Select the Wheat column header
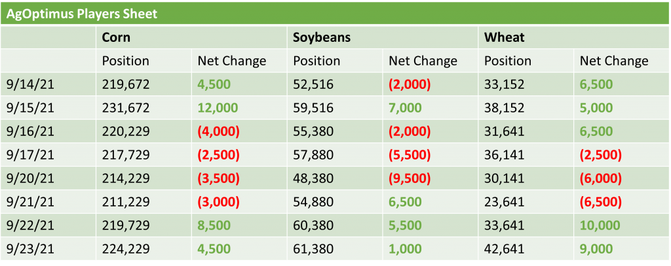The height and width of the screenshot is (266, 671). [x=505, y=37]
